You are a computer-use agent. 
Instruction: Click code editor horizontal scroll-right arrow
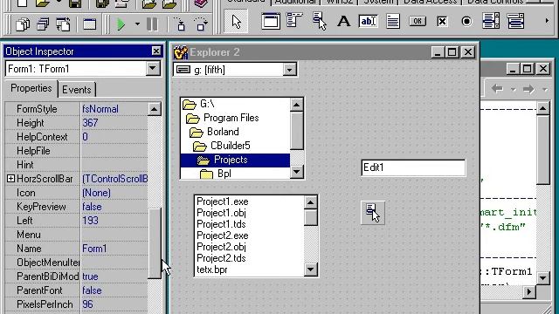point(529,292)
